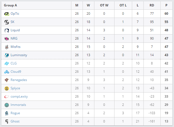Click the Liquid horse logo icon
Viewport: 174px width, 127px height.
7,30
